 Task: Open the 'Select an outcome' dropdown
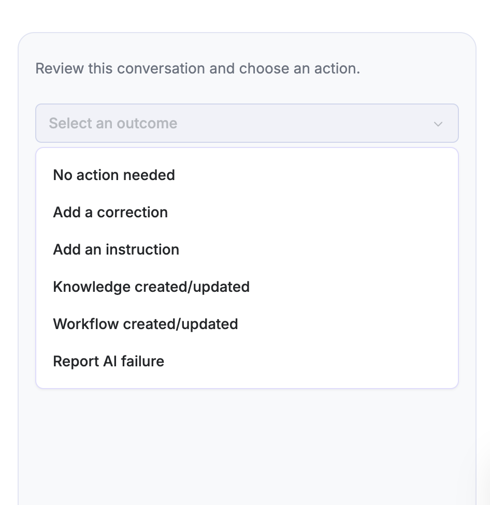(247, 123)
